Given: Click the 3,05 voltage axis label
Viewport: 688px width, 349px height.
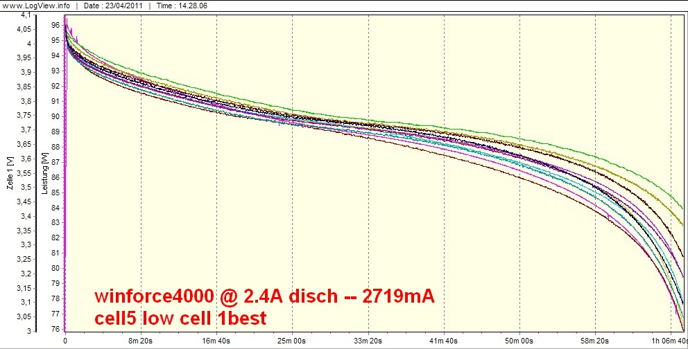Looking at the screenshot, I should tap(24, 316).
